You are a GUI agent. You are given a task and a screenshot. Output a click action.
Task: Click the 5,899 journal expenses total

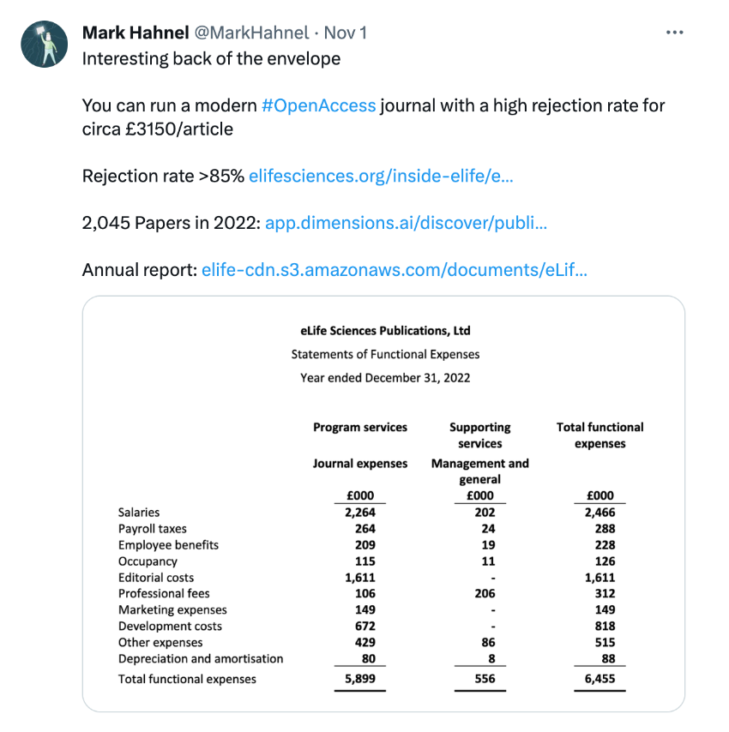(x=360, y=678)
